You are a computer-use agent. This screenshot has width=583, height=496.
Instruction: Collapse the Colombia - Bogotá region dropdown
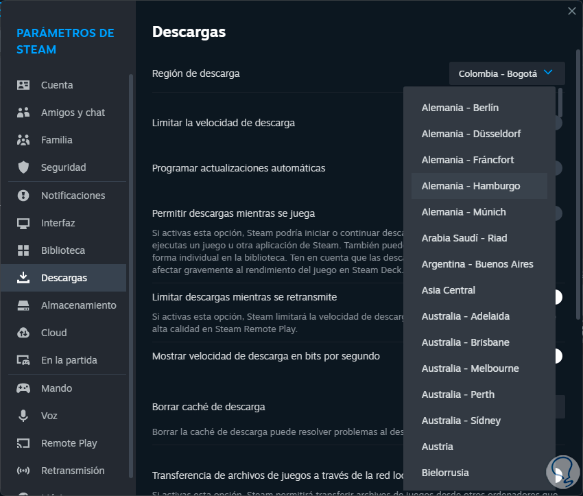[x=507, y=73]
